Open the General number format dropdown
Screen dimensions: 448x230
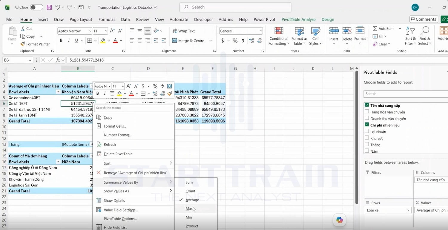[x=261, y=31]
